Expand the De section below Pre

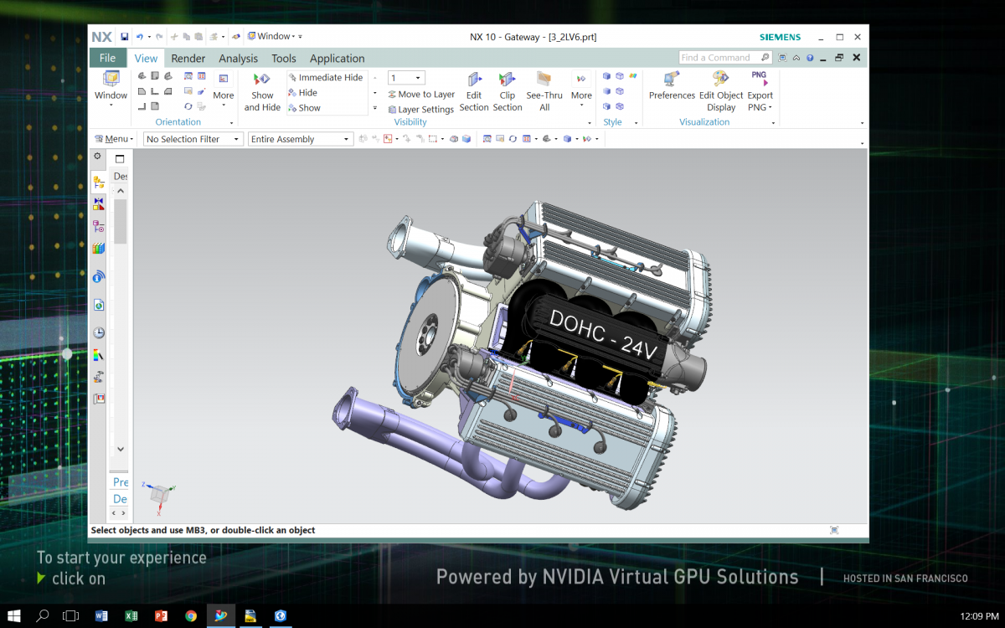121,499
